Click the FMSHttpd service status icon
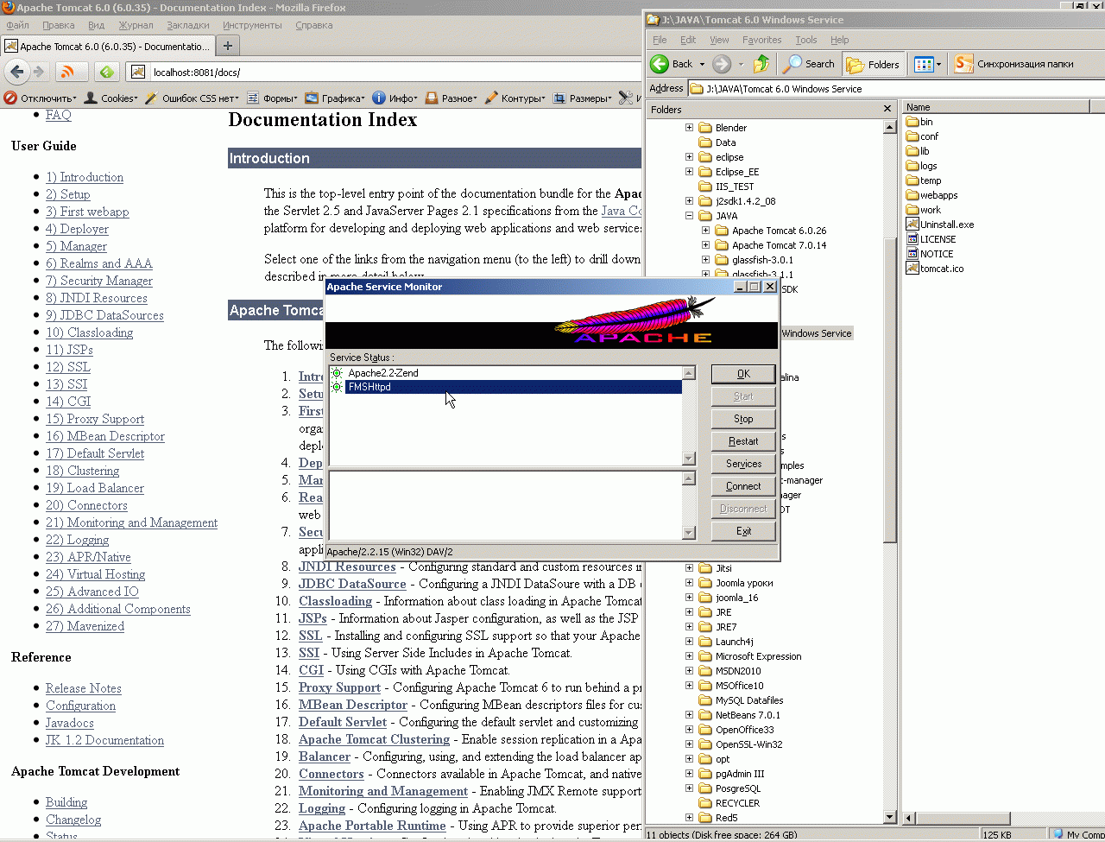Screen dimensions: 1105x842 coord(337,387)
